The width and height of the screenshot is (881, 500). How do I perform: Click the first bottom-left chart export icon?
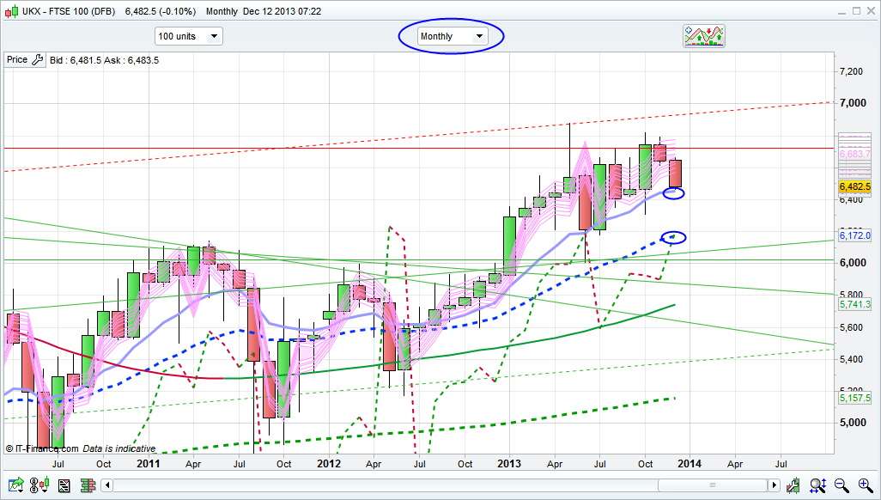[x=15, y=486]
